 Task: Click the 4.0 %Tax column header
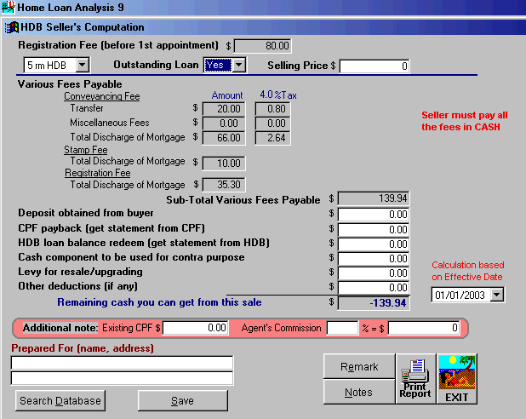pyautogui.click(x=278, y=95)
